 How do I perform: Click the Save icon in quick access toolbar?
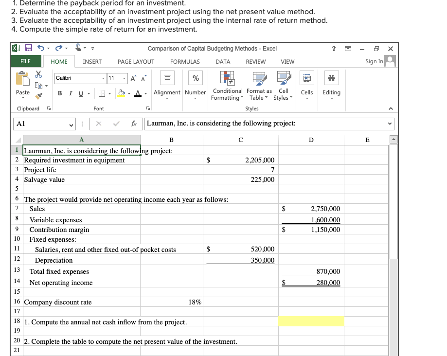click(x=29, y=48)
